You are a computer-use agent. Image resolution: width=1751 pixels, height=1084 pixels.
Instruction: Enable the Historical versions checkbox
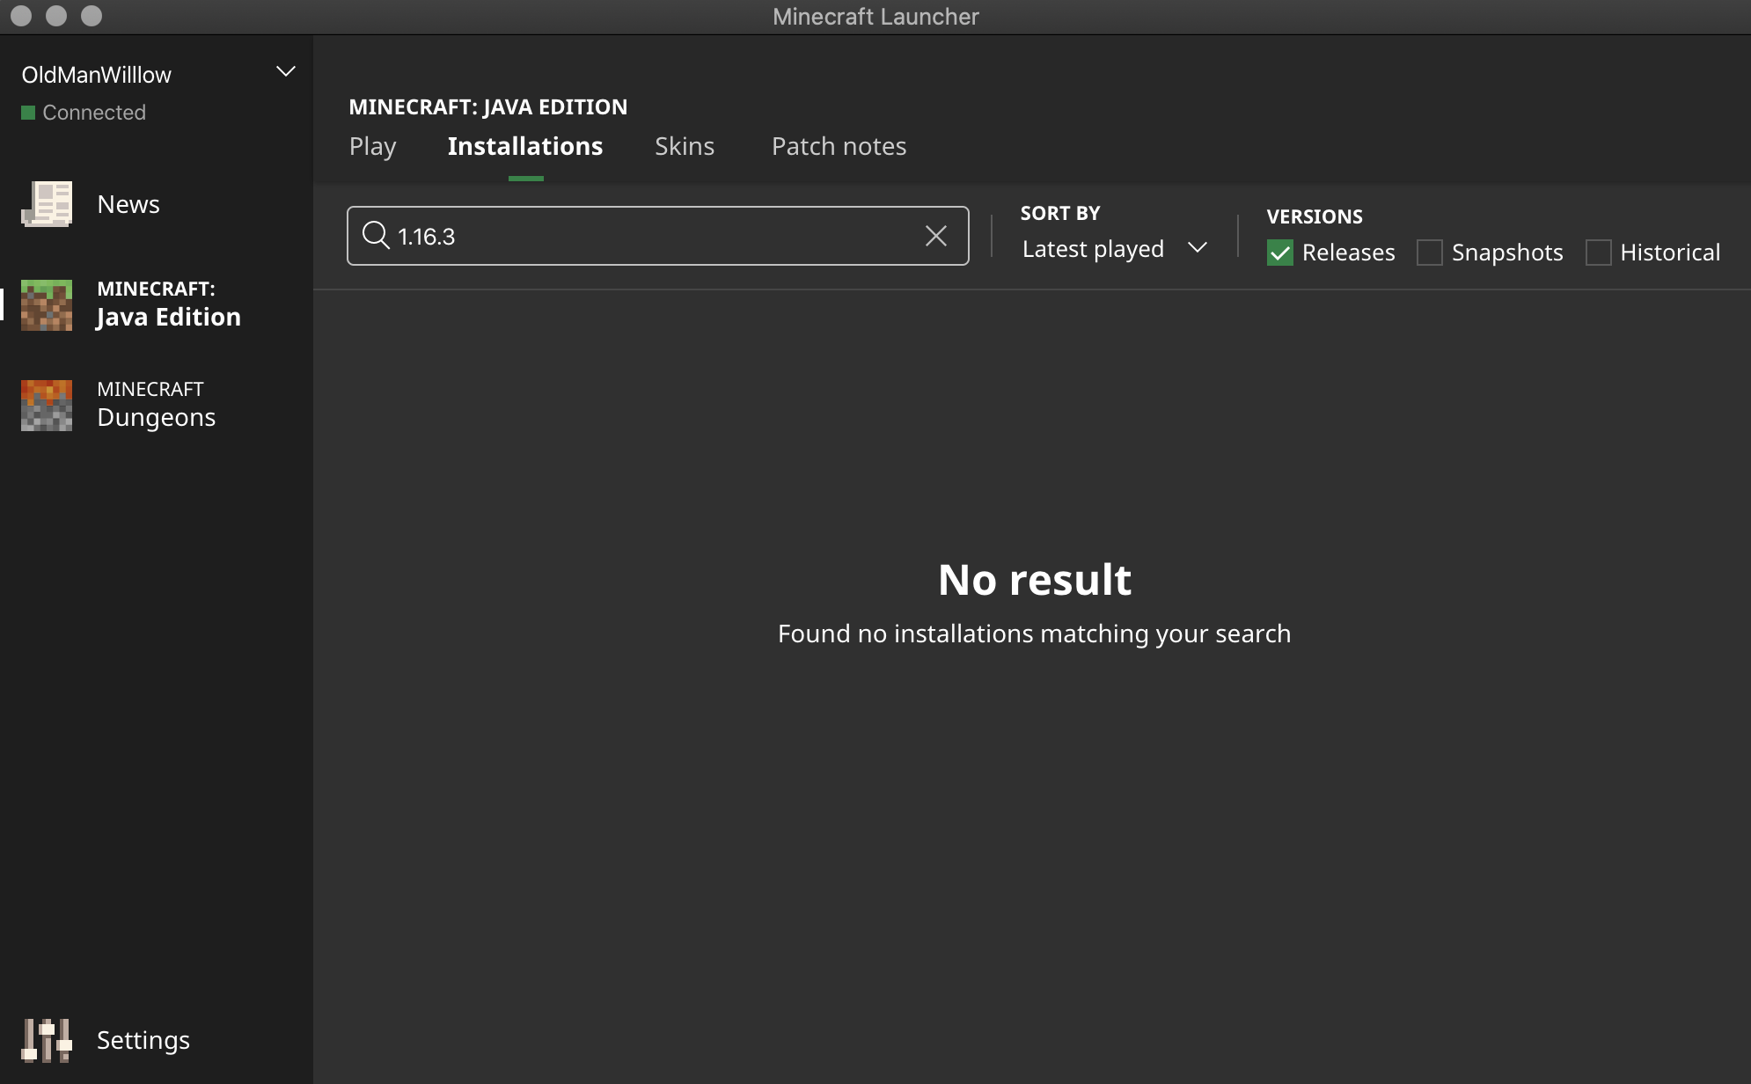(x=1598, y=253)
